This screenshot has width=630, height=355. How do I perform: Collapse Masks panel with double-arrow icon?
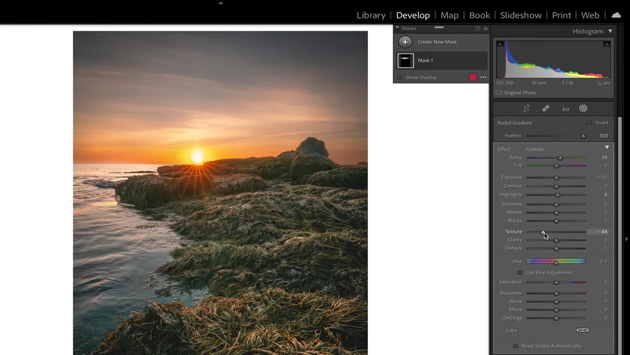486,28
